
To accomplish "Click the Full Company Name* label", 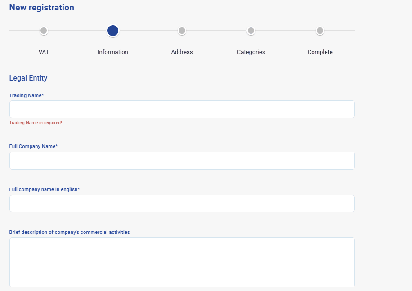I will 33,146.
